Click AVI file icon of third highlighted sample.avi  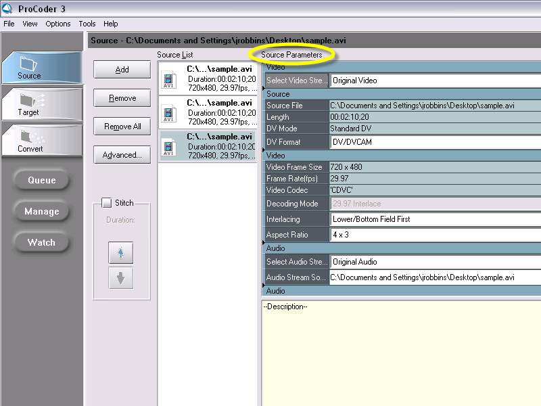[168, 148]
